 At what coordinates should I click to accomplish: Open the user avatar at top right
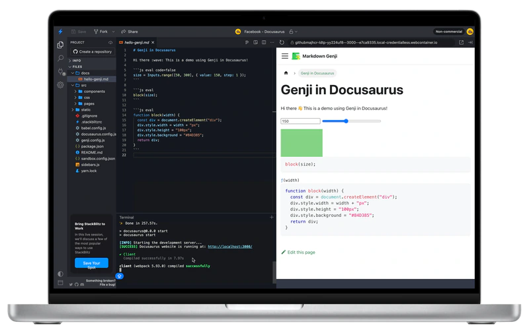click(x=469, y=32)
